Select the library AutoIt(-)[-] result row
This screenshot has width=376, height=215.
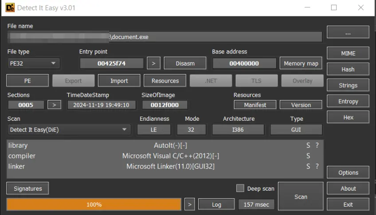point(165,146)
